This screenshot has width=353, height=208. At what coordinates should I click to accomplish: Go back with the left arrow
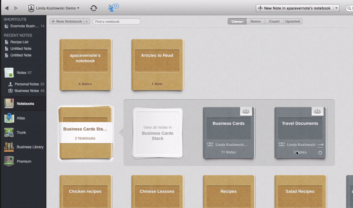tap(6, 8)
